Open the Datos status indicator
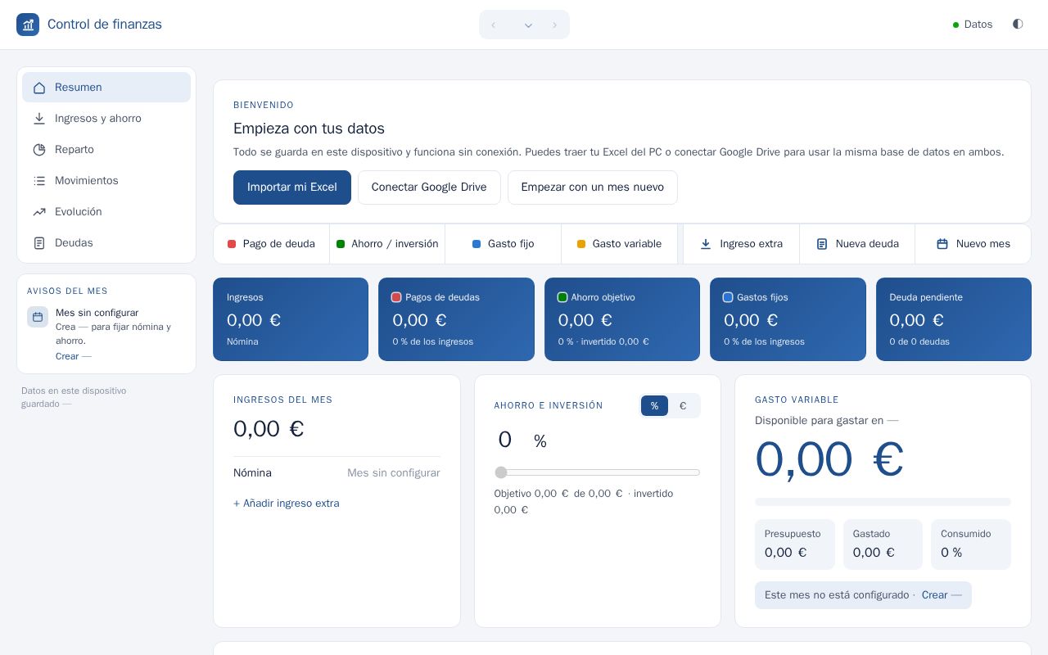Image resolution: width=1048 pixels, height=655 pixels. [973, 25]
